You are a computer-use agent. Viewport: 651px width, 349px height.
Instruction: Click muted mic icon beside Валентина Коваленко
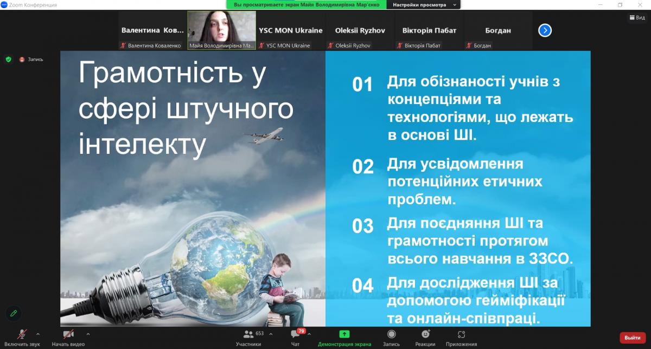(123, 46)
